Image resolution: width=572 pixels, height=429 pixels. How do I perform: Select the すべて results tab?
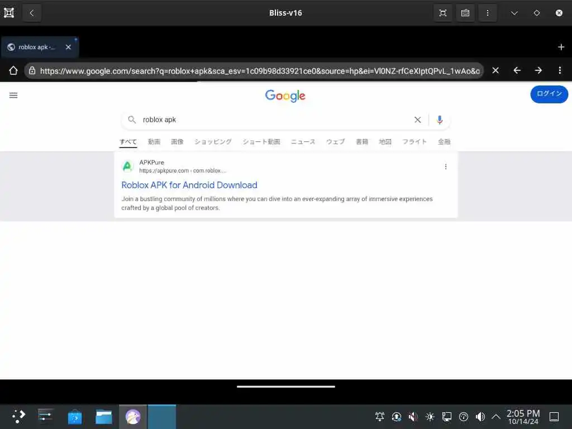(128, 141)
